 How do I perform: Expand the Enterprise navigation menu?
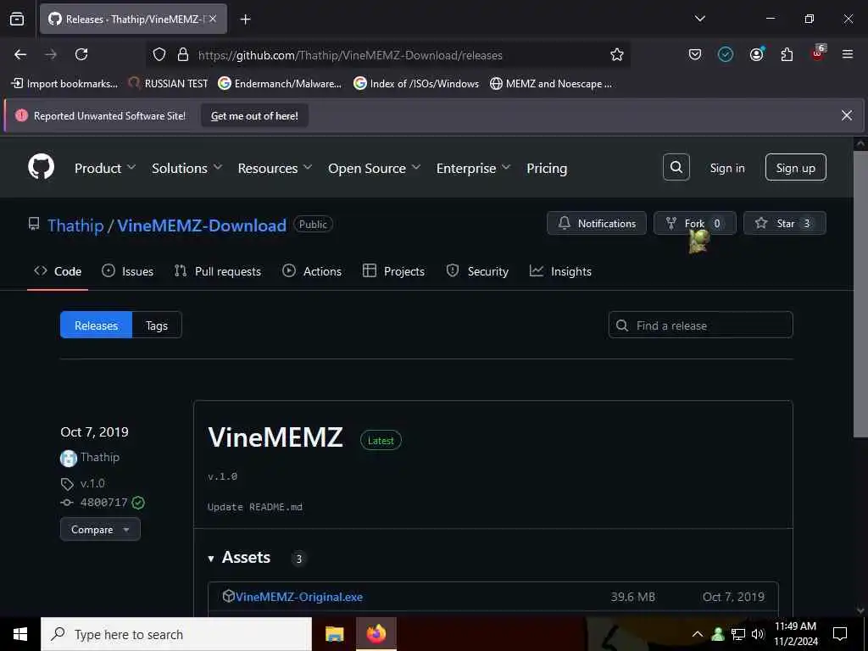[473, 168]
